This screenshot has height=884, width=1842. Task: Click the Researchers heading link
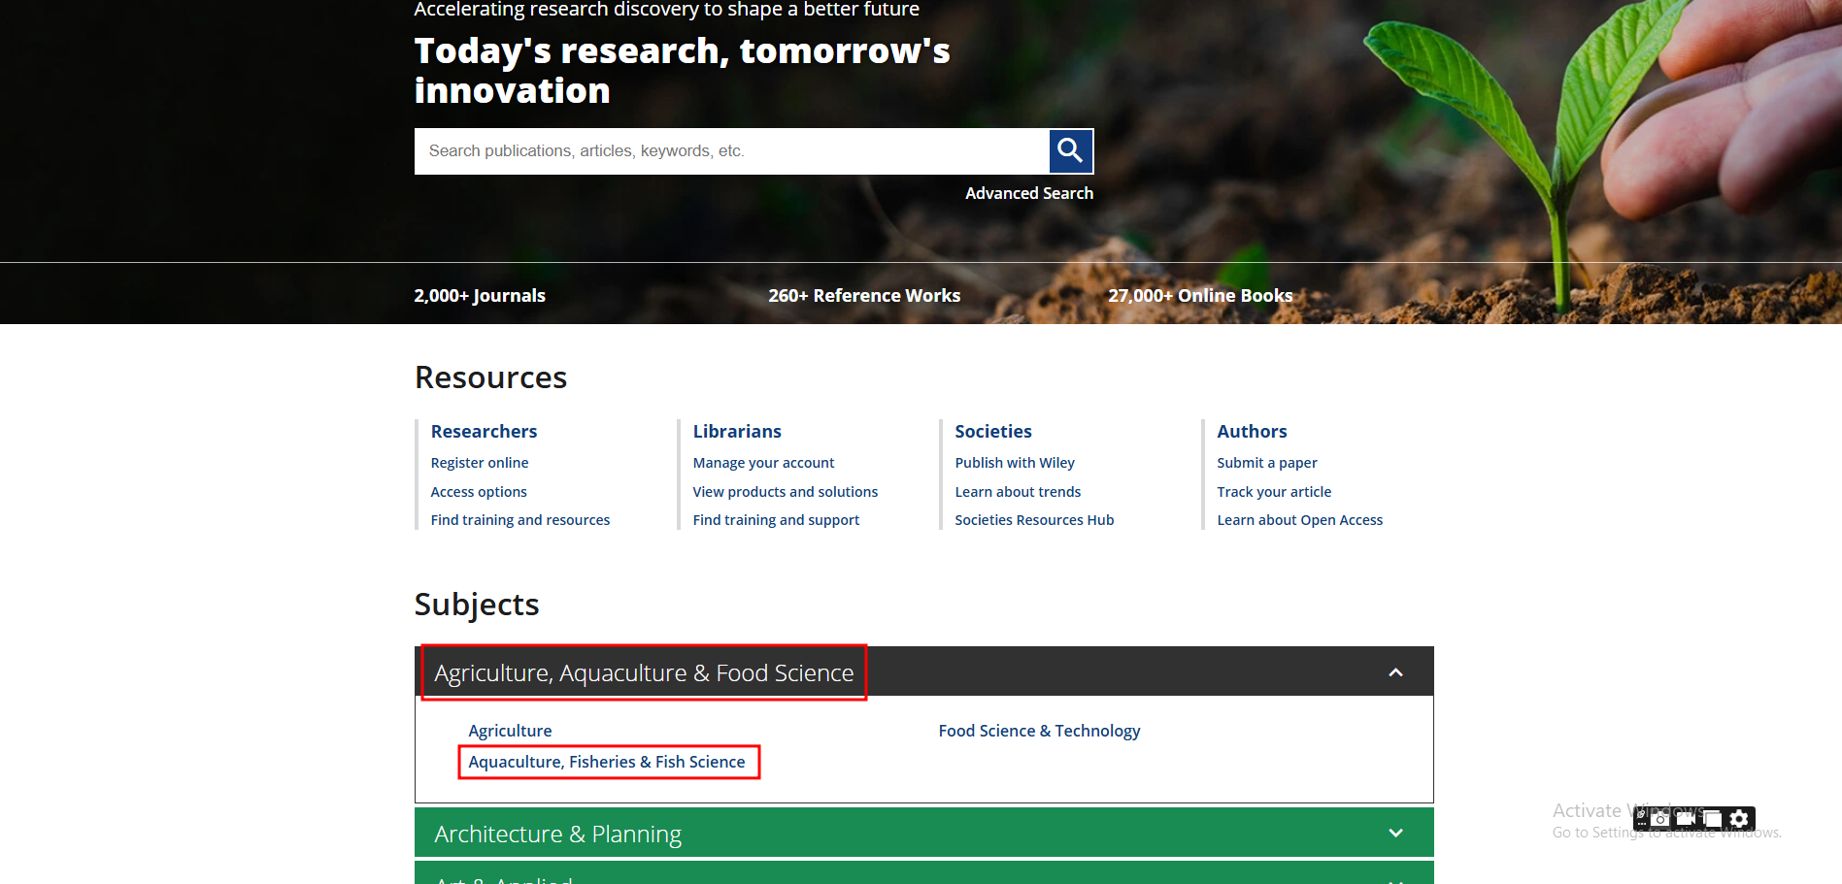point(484,431)
